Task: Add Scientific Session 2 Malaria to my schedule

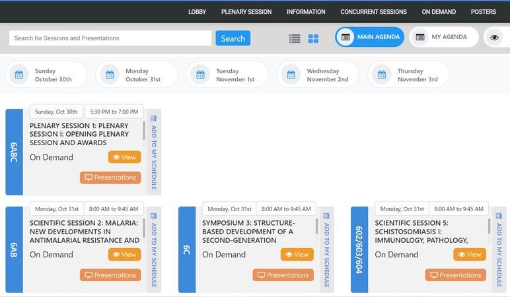Action: [154, 249]
